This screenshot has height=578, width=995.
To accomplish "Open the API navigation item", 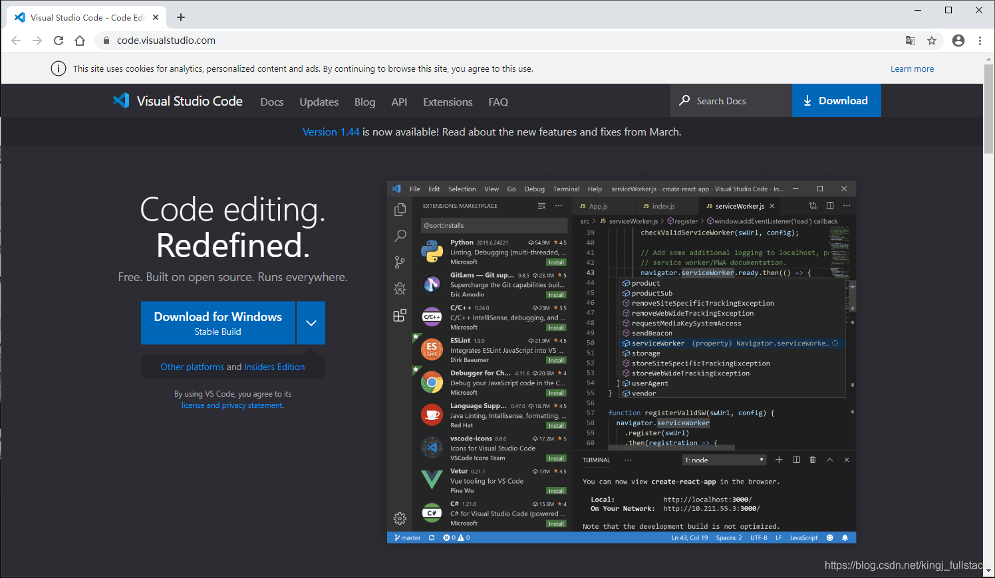I will 399,102.
